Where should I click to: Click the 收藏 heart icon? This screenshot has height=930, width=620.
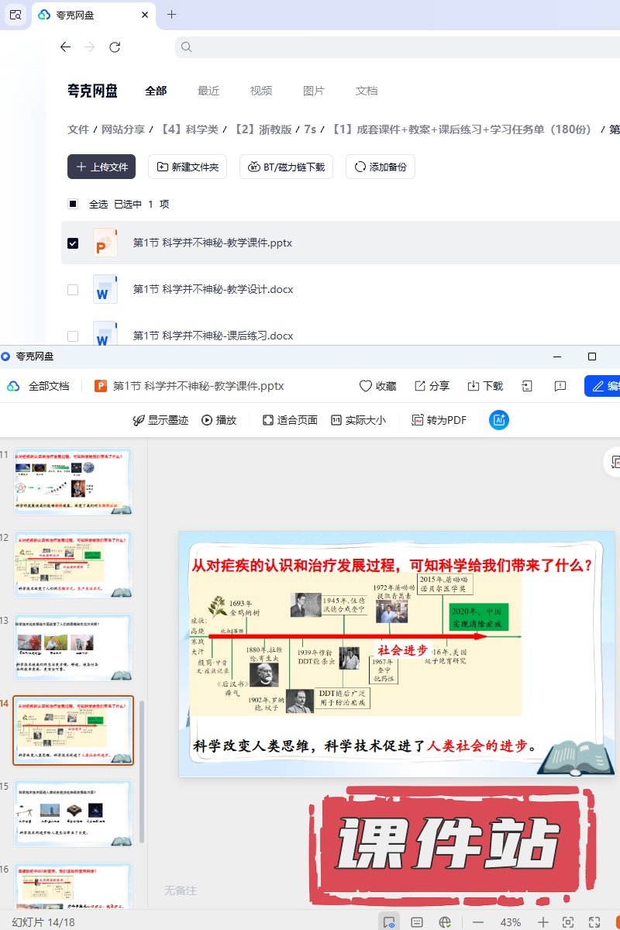coord(366,386)
